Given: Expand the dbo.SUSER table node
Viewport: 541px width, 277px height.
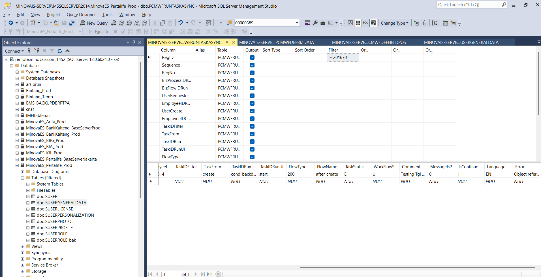Looking at the screenshot, I should tap(28, 197).
